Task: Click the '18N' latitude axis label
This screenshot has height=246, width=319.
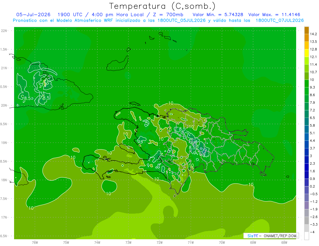Action: [4, 180]
